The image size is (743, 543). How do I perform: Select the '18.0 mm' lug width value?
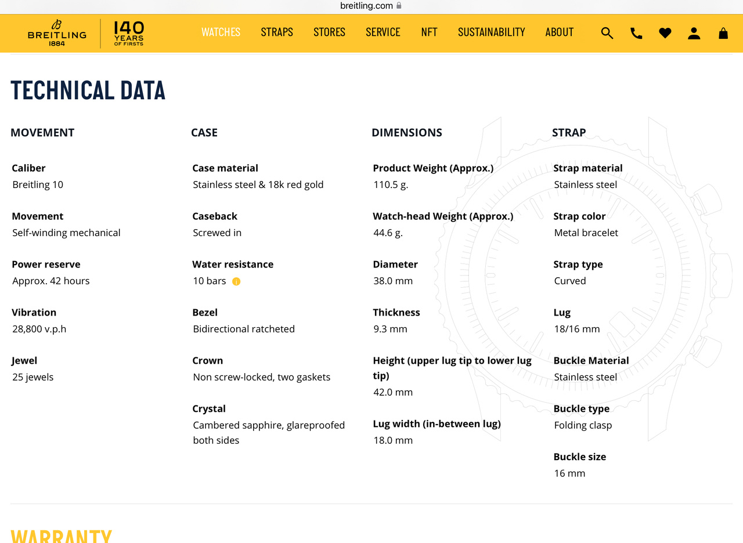point(393,440)
